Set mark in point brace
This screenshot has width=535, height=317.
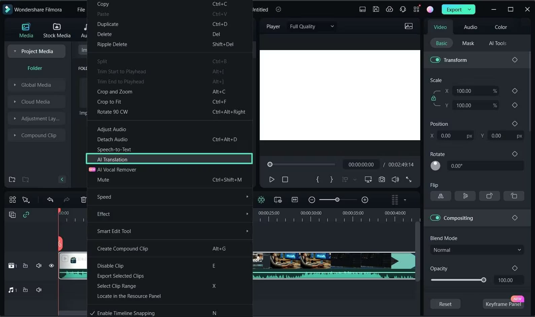pyautogui.click(x=318, y=180)
